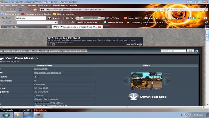The height and width of the screenshot is (118, 209).
Task: Open the Facebook toolbar icon
Action: click(x=189, y=18)
